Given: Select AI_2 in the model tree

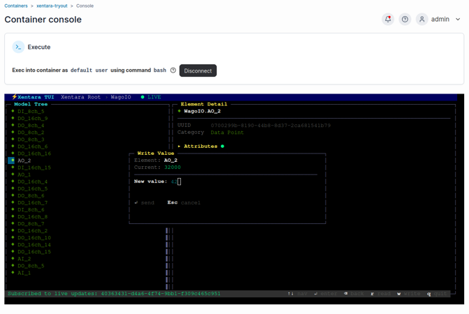Looking at the screenshot, I should point(24,259).
